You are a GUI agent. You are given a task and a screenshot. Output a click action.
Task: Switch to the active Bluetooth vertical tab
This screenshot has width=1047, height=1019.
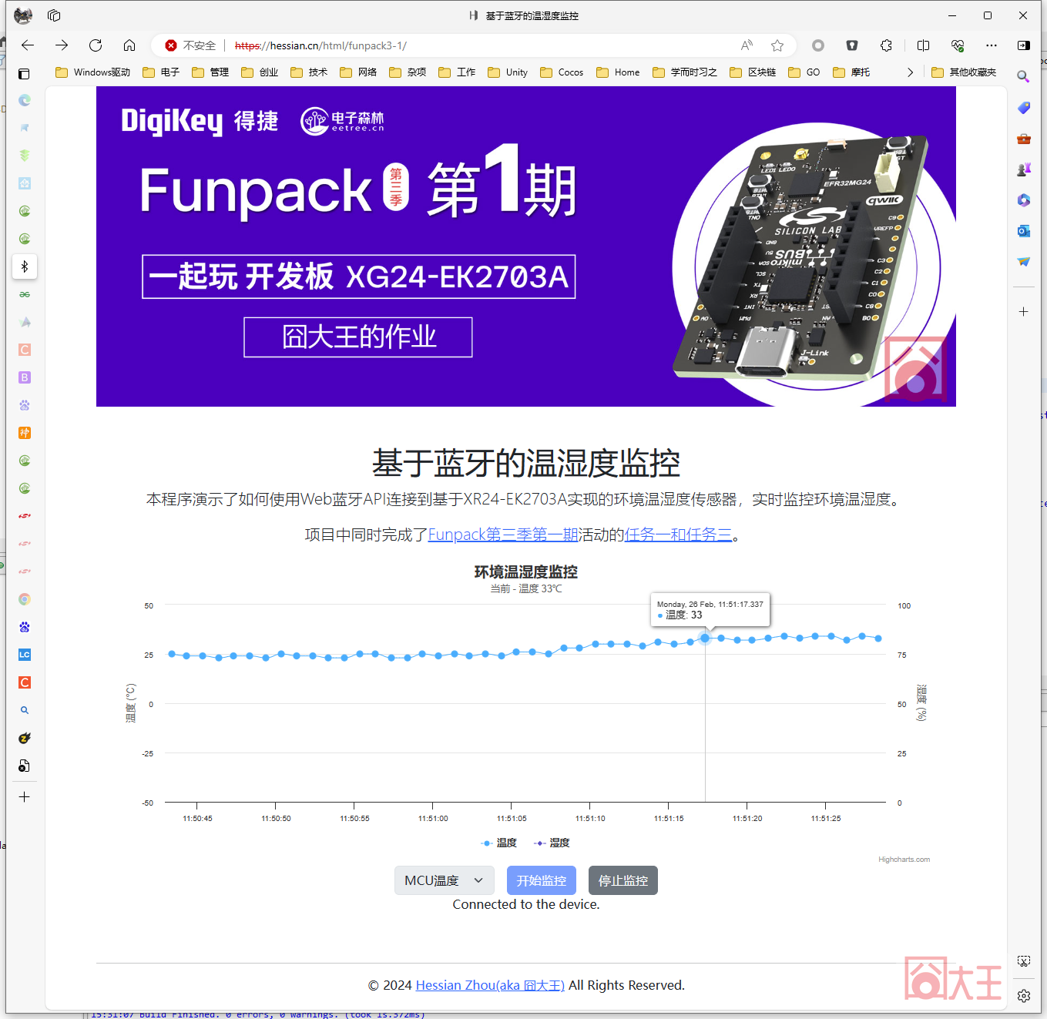[x=25, y=266]
